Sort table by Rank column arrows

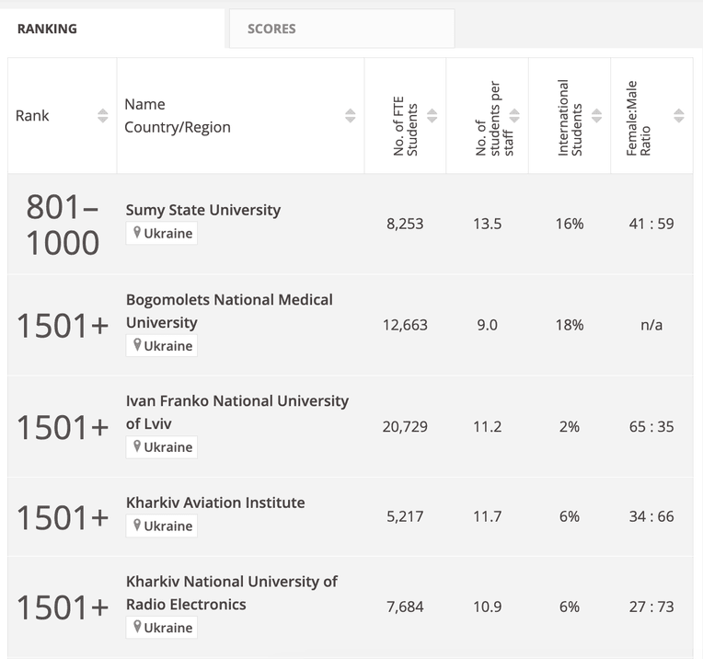103,116
